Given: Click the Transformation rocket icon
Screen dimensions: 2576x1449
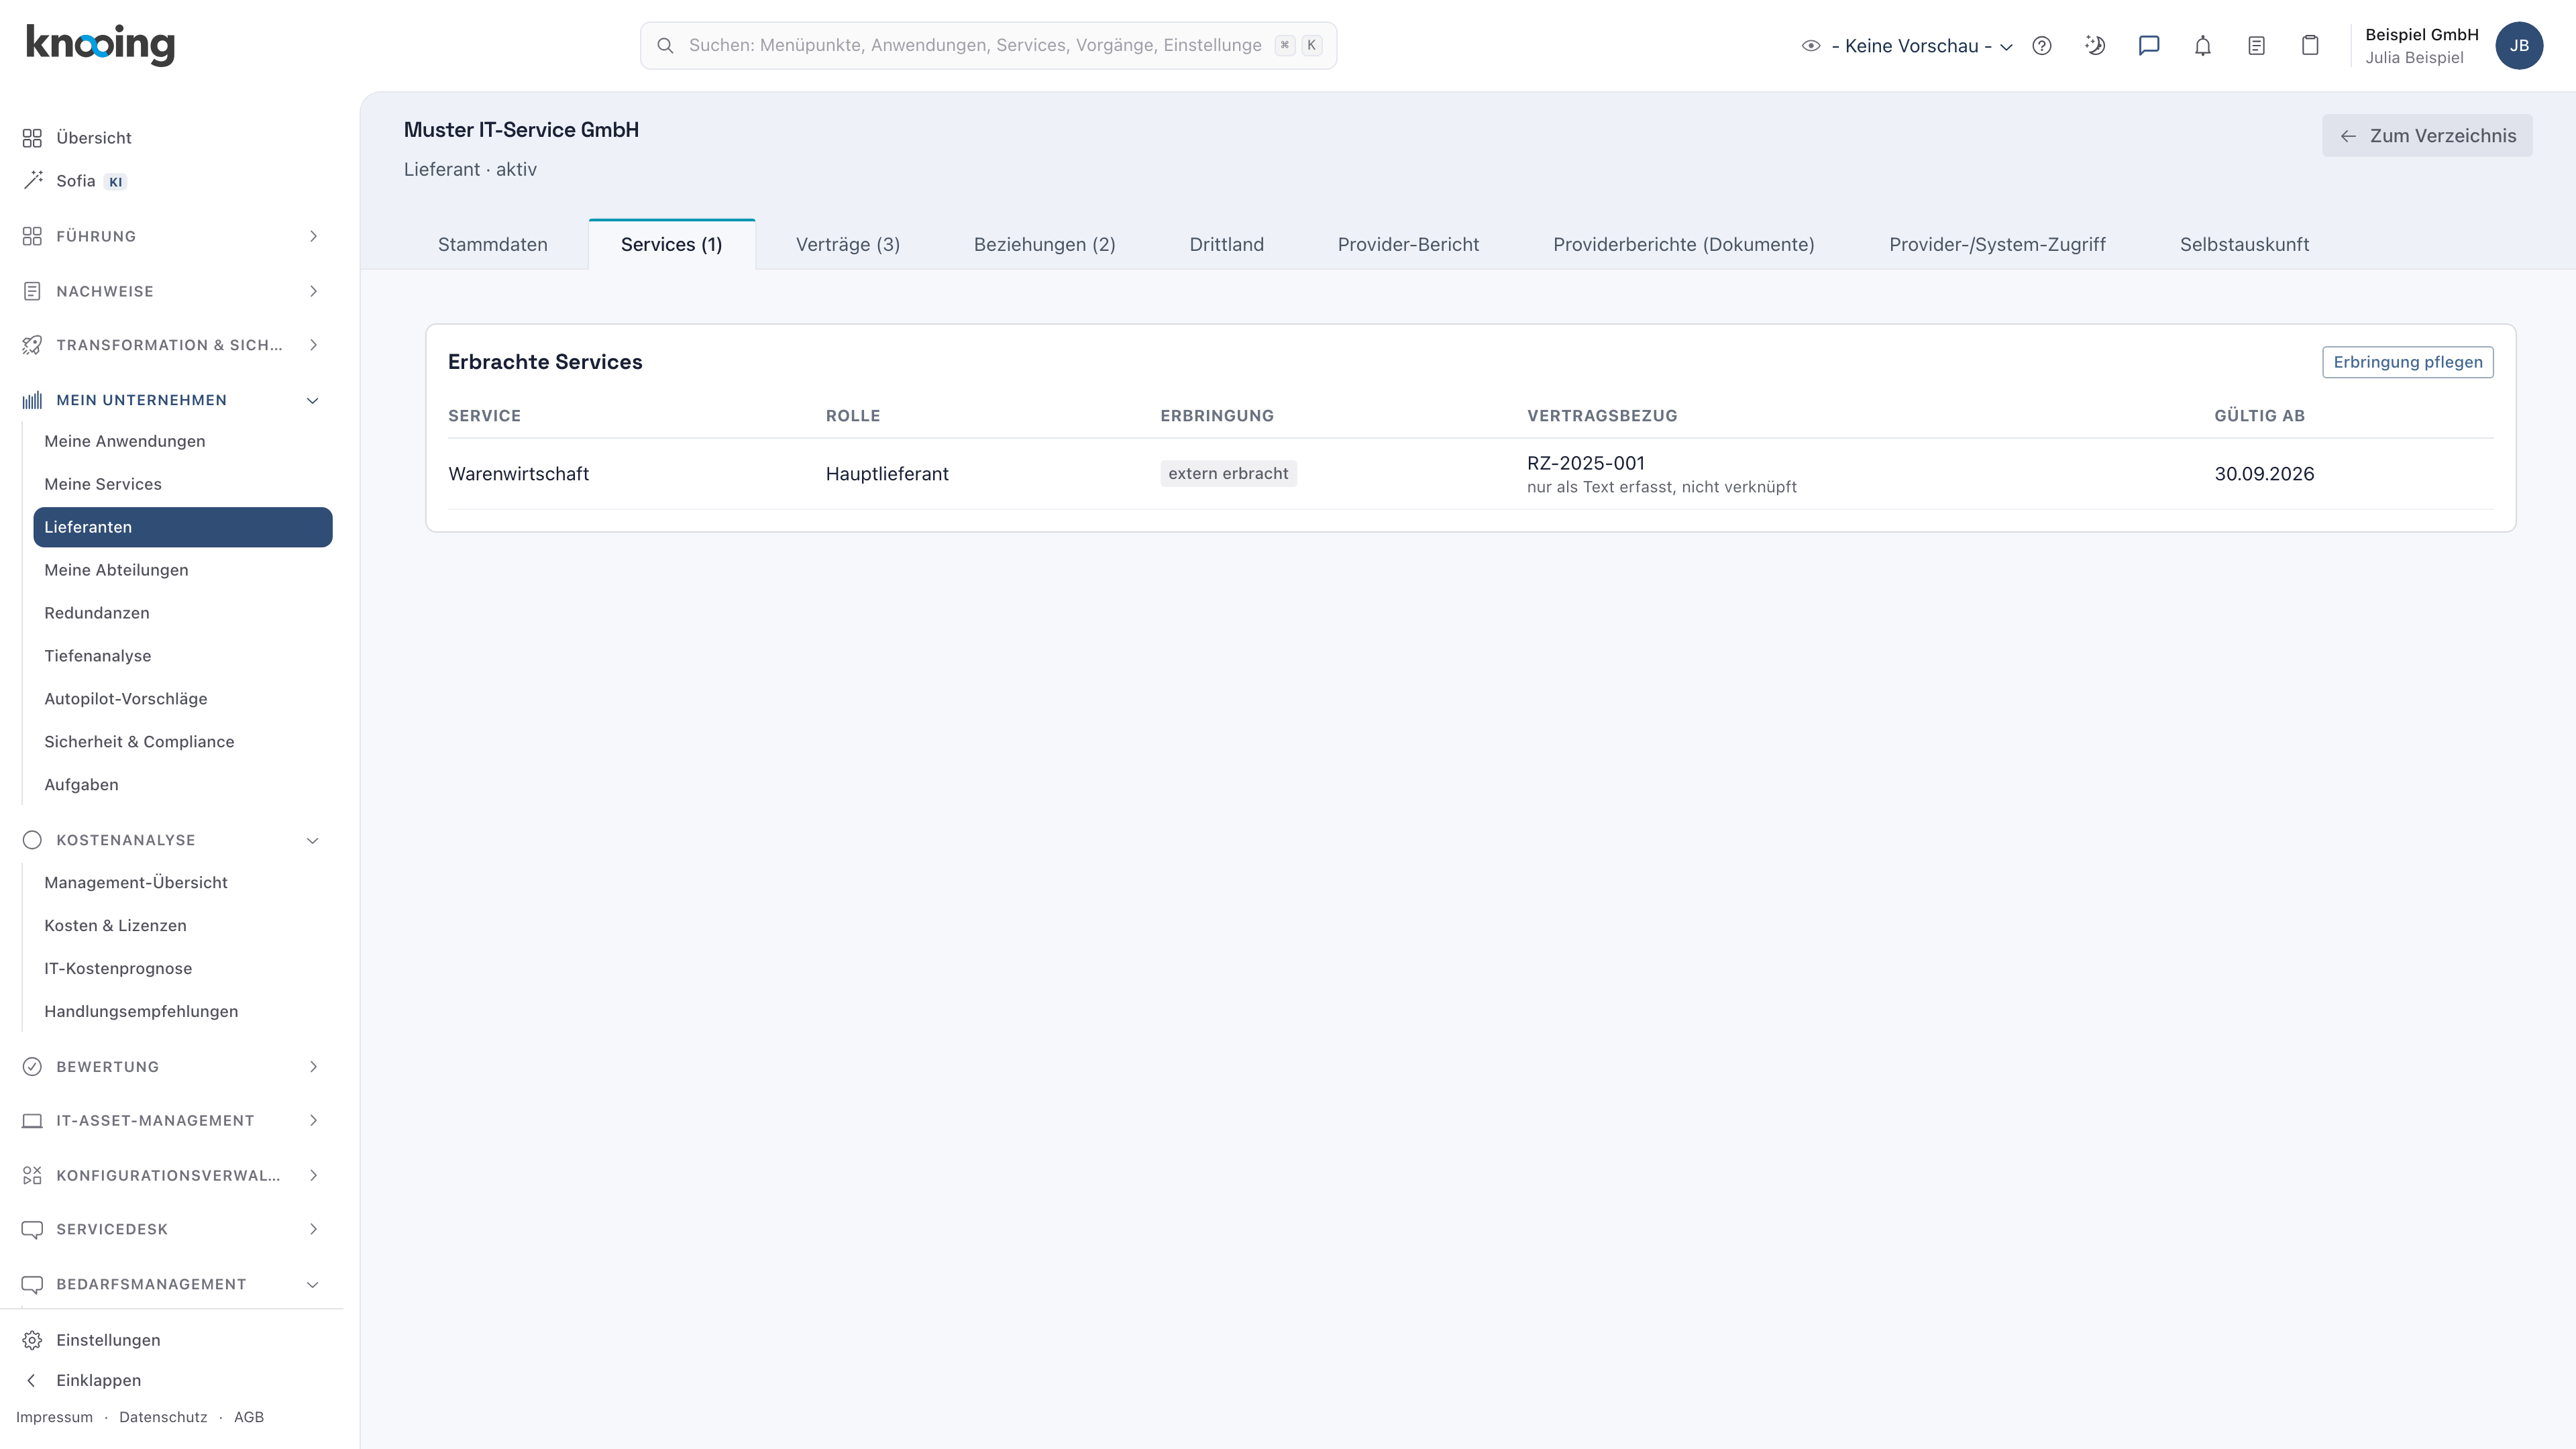Looking at the screenshot, I should pos(32,345).
